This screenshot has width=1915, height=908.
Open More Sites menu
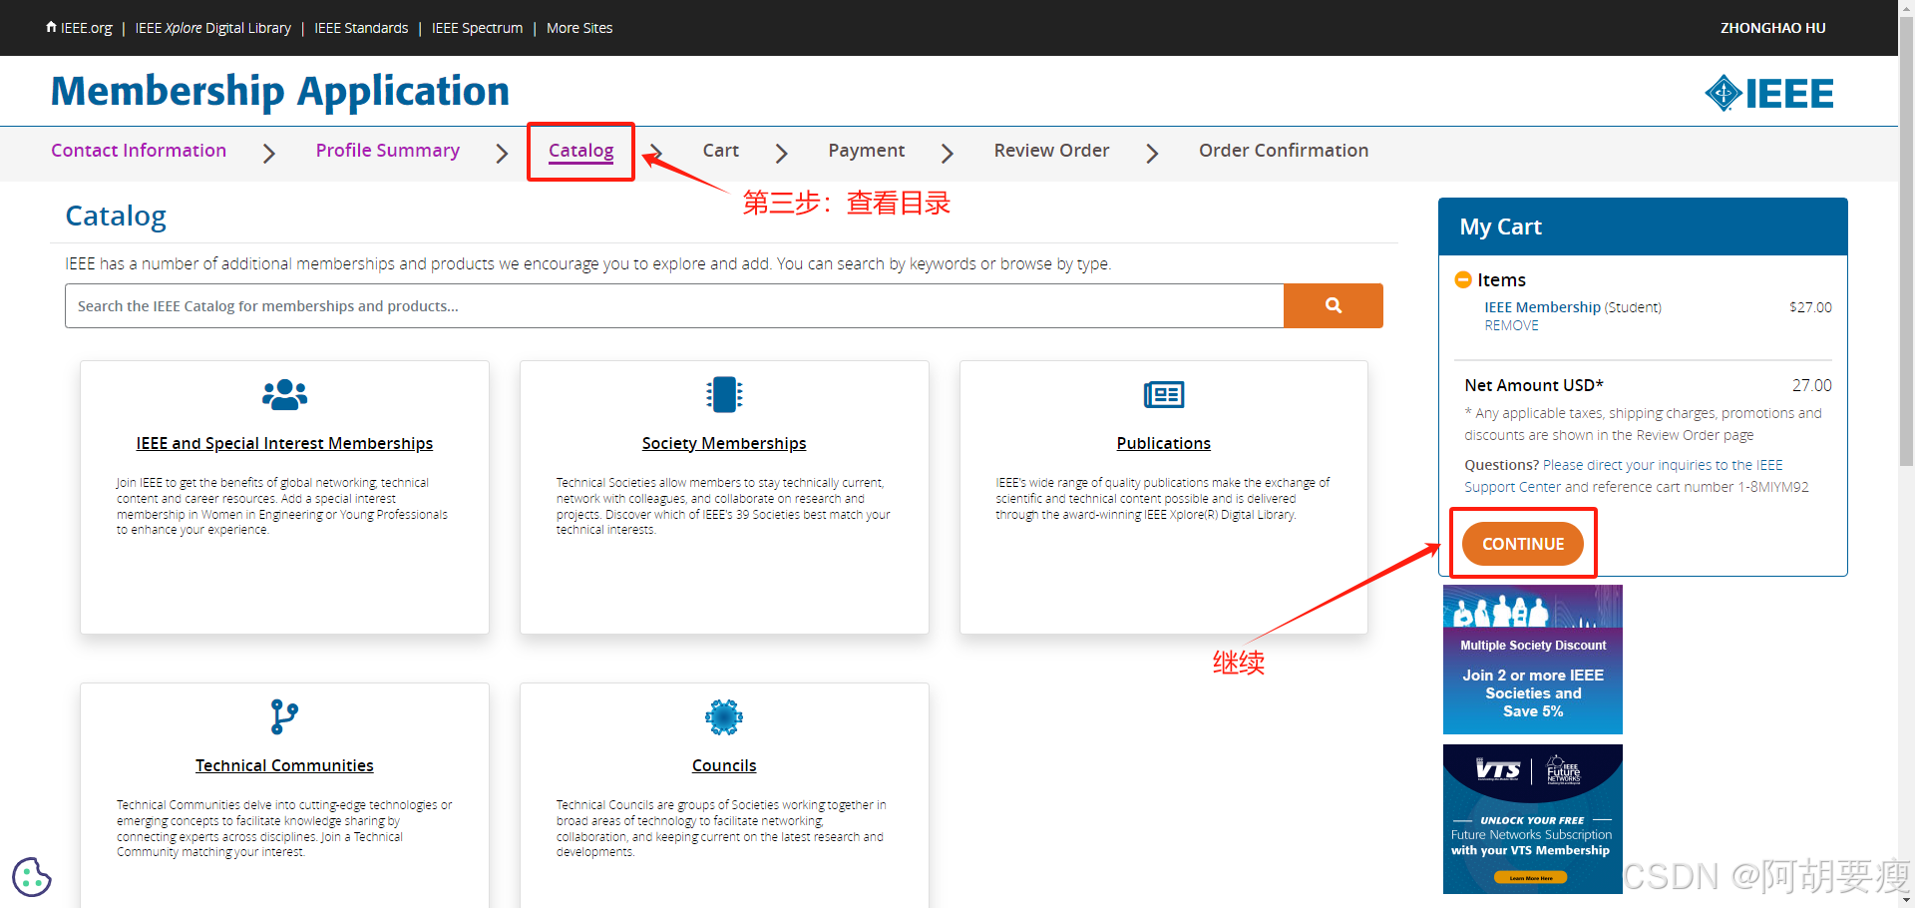[x=579, y=28]
